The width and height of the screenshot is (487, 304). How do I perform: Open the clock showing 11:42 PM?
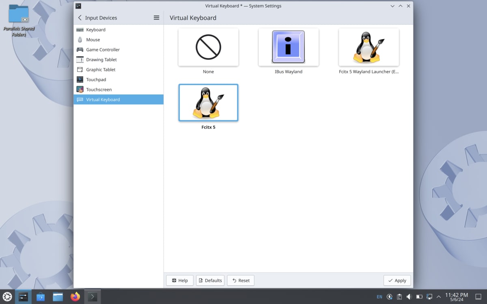tap(457, 297)
